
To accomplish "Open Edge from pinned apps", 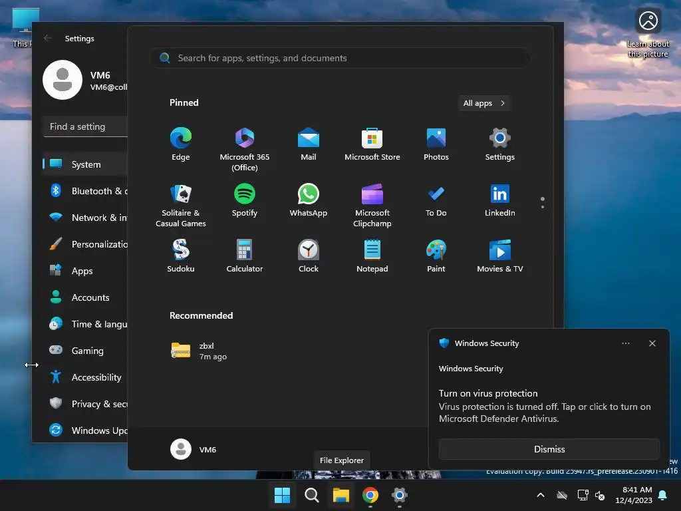I will point(181,144).
